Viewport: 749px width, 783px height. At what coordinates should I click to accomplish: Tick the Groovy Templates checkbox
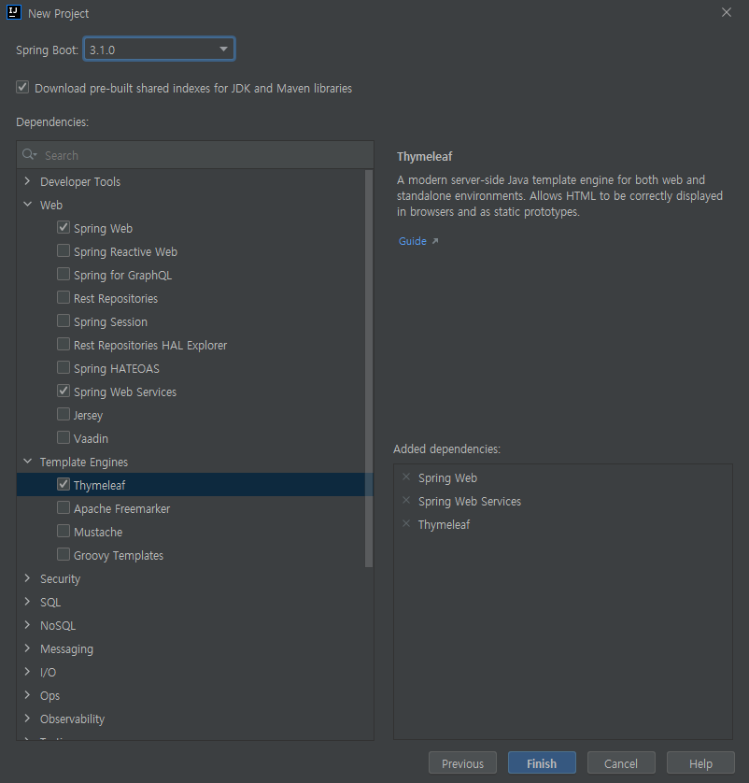64,554
